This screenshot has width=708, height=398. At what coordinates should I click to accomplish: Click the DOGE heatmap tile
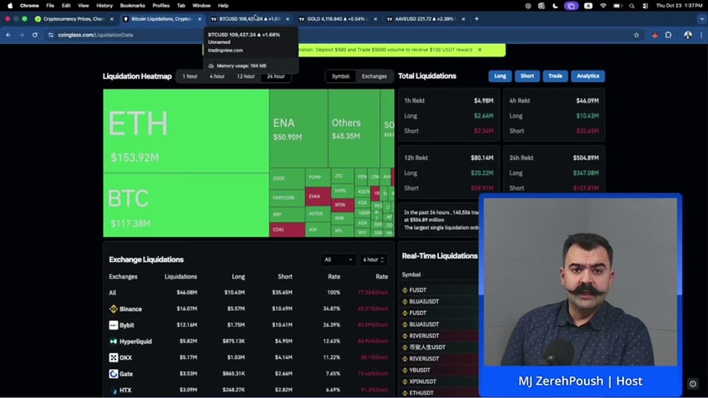click(x=287, y=179)
